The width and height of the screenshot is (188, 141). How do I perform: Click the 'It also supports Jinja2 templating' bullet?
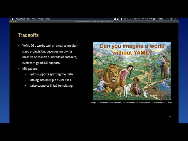coord(51,85)
